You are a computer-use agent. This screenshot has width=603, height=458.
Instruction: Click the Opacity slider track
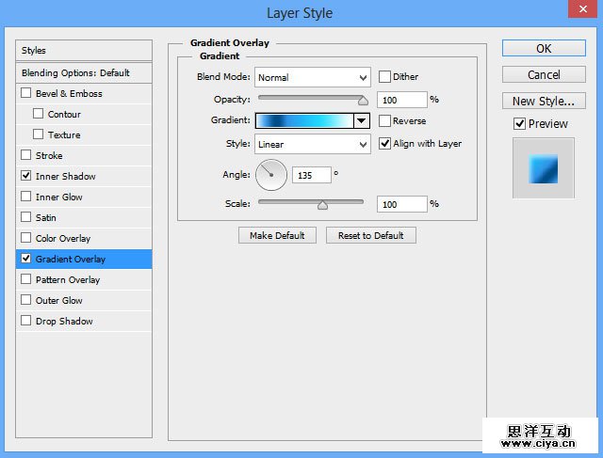pos(311,96)
